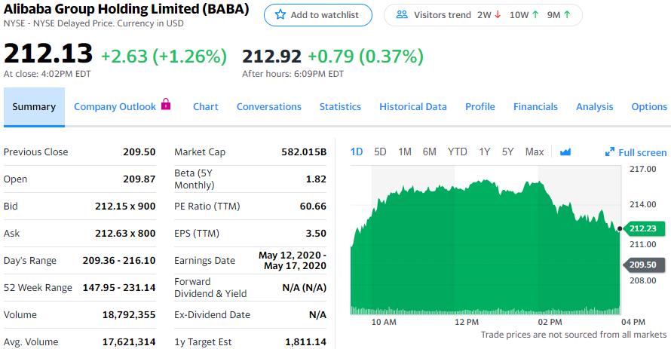Click the 212.23 current price marker
671x349 pixels.
pos(642,228)
